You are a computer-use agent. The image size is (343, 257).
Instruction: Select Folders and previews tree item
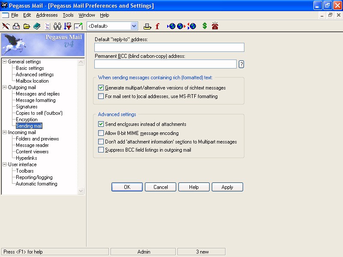point(37,139)
